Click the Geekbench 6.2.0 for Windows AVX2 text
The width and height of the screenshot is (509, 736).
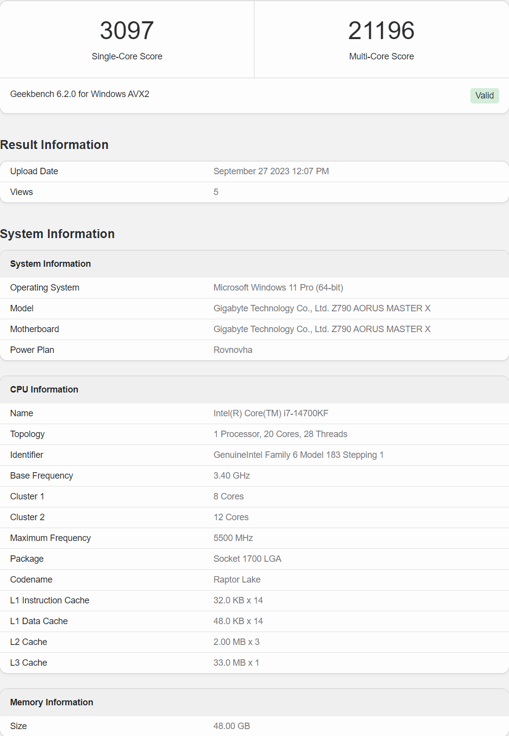point(80,94)
